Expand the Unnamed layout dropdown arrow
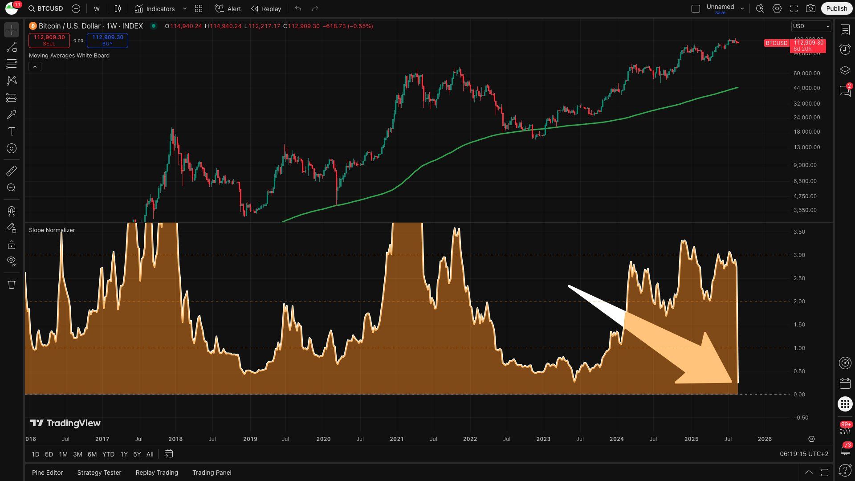The image size is (855, 481). click(742, 8)
